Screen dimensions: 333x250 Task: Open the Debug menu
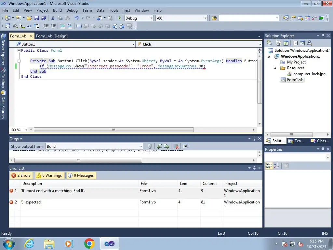pos(72,10)
